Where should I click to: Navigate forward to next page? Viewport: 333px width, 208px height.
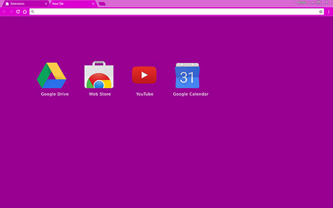(x=11, y=11)
